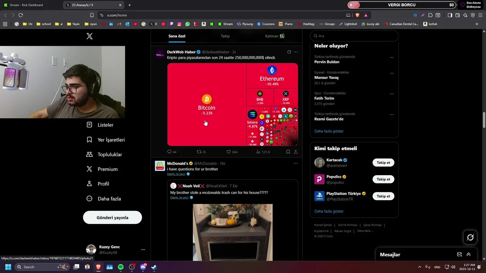Expand the Daha fazla sidebar menu
This screenshot has width=486, height=273.
point(104,199)
